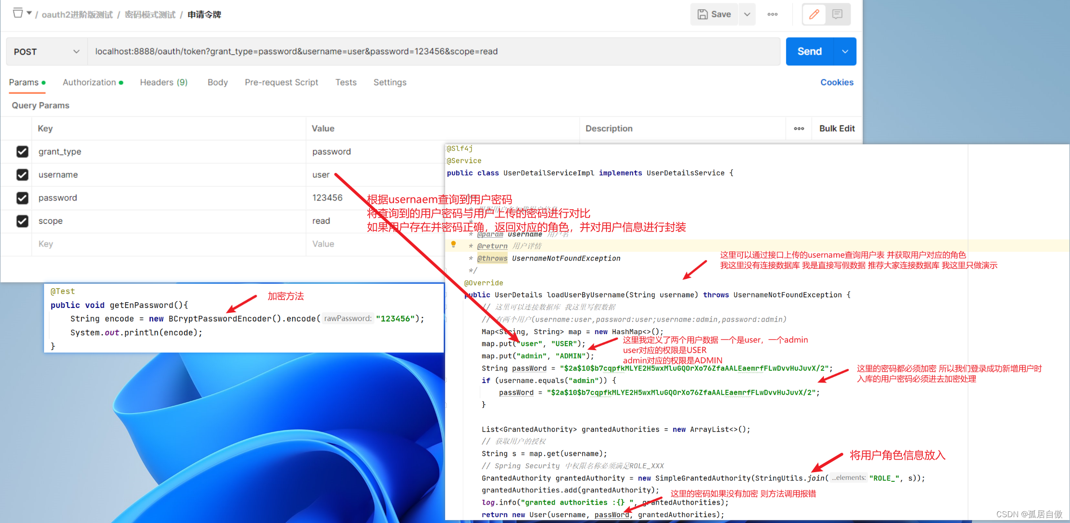Open the Cookies panel

(x=837, y=82)
